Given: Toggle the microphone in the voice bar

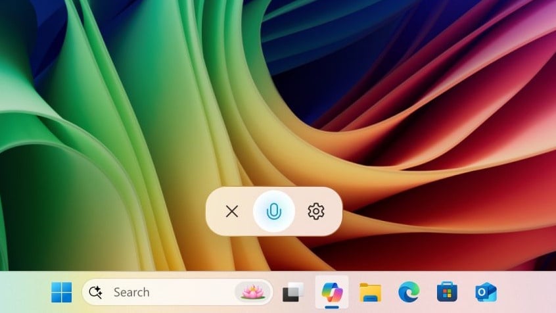Looking at the screenshot, I should [x=274, y=211].
